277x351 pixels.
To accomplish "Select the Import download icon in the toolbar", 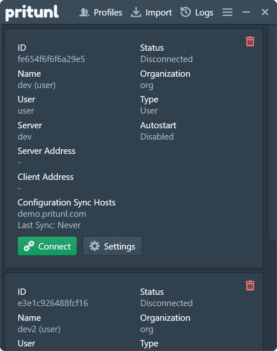I will coord(136,12).
